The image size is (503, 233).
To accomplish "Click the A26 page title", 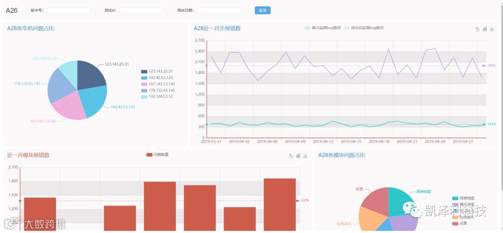I will point(12,10).
